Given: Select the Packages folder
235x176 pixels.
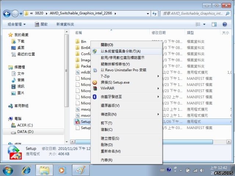Looking at the screenshot, I should click(x=83, y=66).
